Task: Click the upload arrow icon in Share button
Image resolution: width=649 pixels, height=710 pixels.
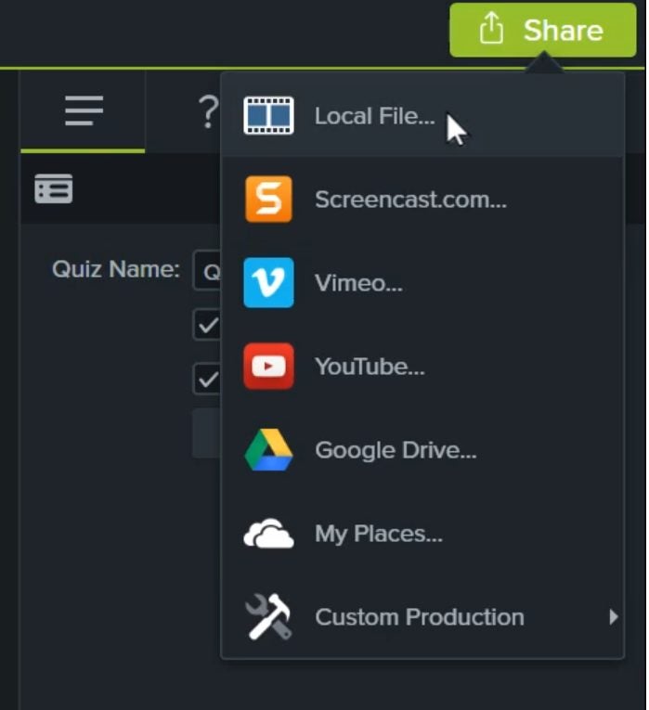Action: tap(491, 29)
